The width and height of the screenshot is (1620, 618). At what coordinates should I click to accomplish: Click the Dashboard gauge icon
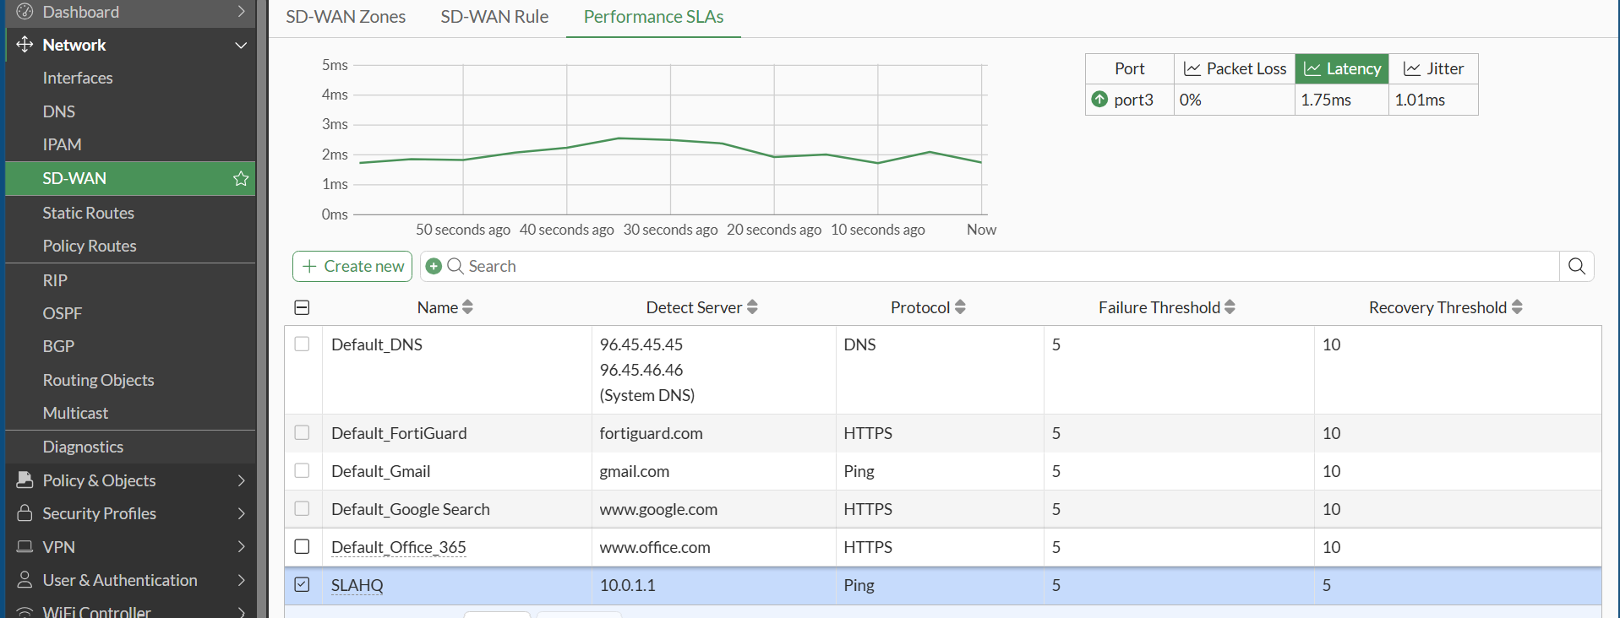coord(25,12)
